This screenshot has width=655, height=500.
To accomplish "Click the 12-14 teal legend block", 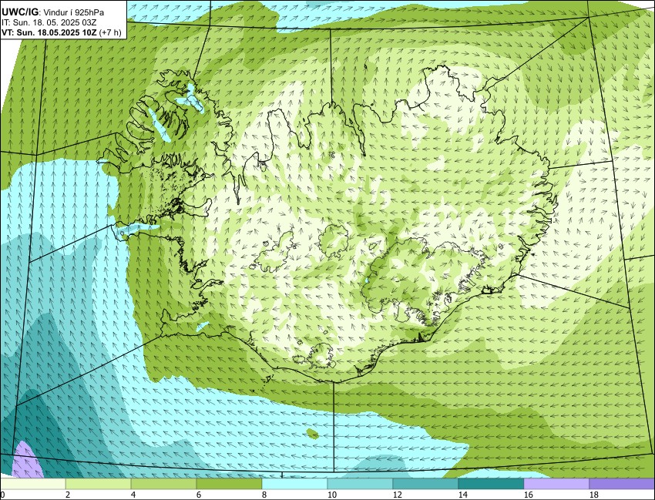I will 425,484.
